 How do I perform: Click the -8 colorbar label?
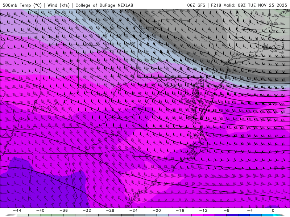coord(227,210)
